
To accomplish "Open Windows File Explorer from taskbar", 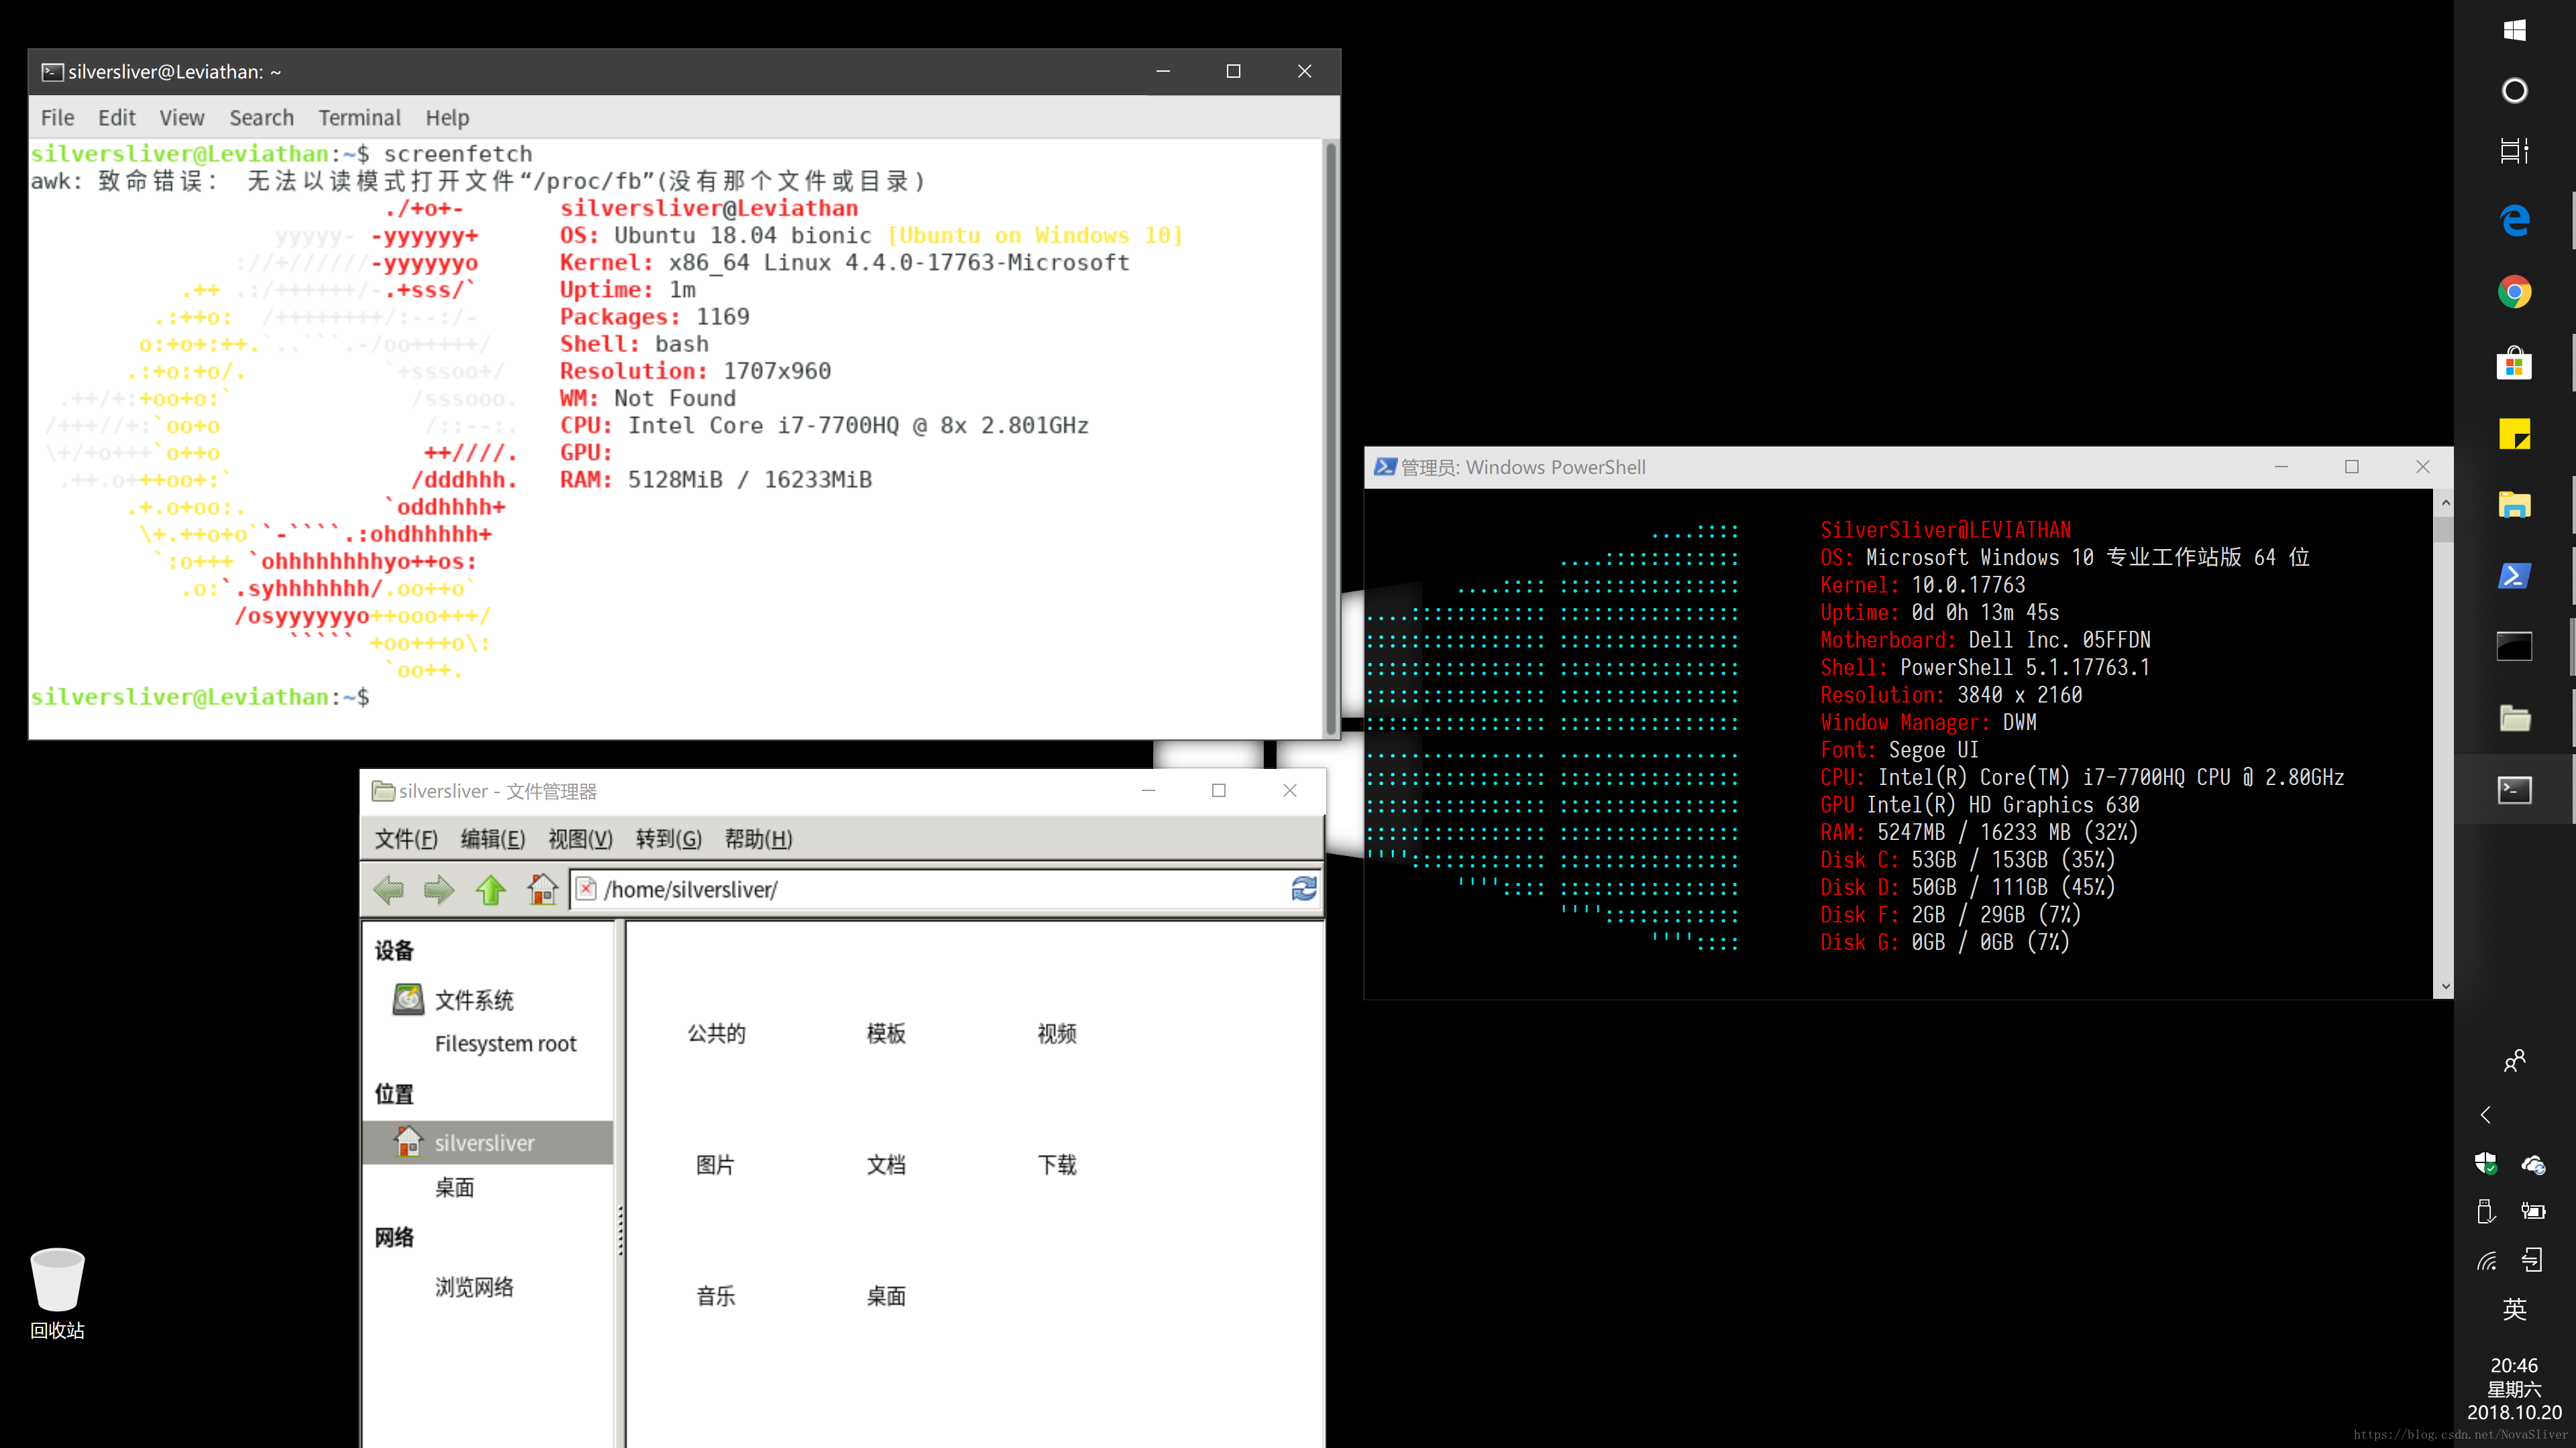I will 2514,505.
